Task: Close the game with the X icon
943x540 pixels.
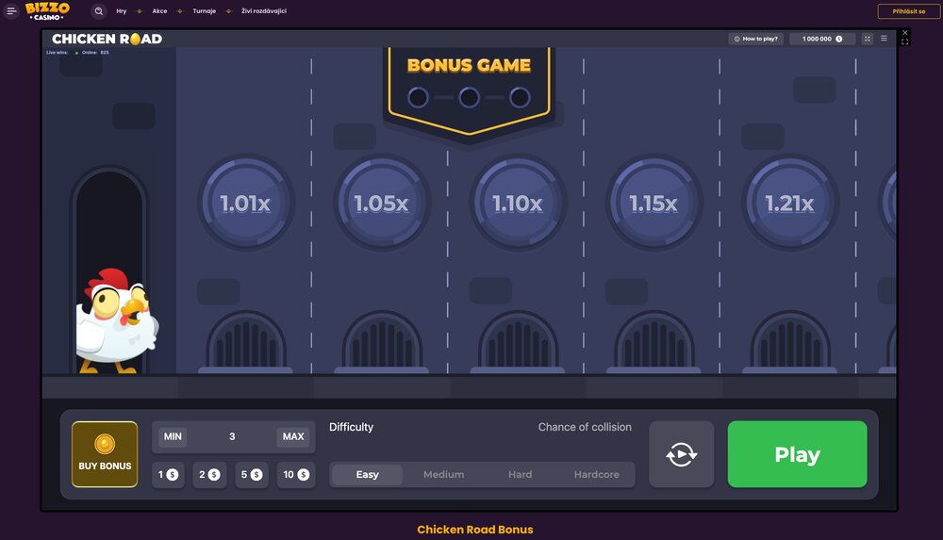Action: tap(905, 33)
